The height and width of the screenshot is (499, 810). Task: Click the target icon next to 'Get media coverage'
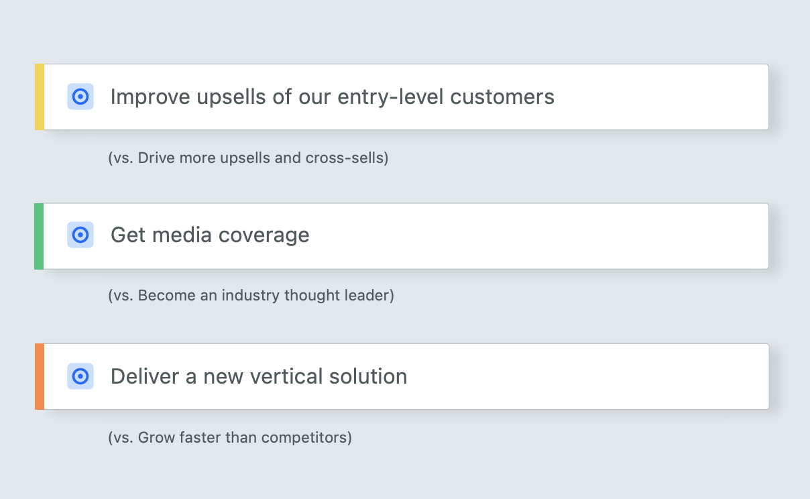tap(80, 235)
